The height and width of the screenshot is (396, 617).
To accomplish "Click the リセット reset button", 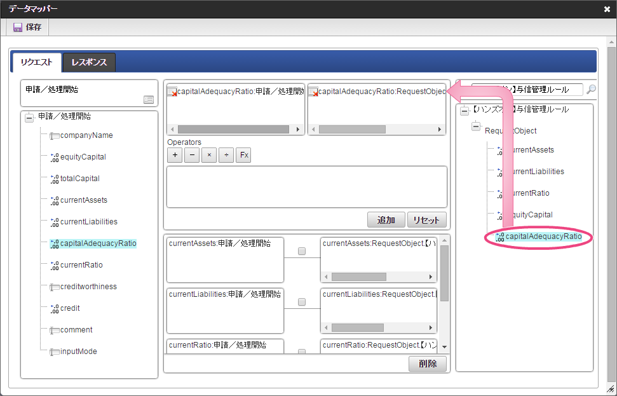I will click(426, 220).
